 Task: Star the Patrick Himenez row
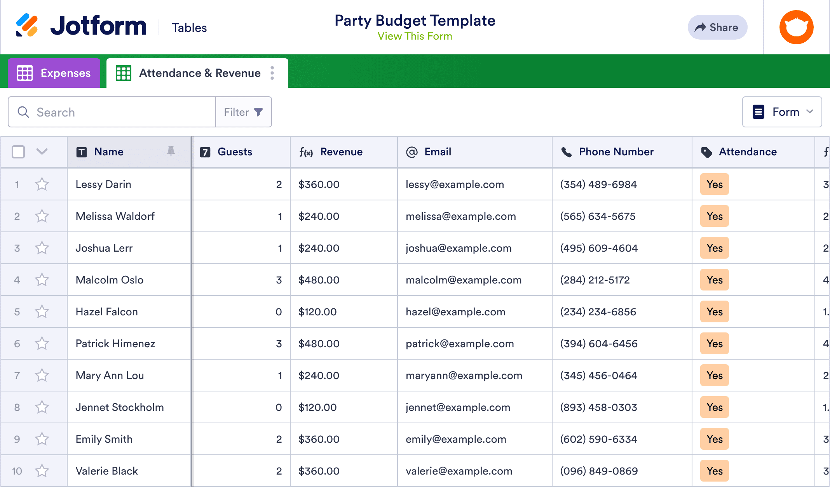(42, 343)
